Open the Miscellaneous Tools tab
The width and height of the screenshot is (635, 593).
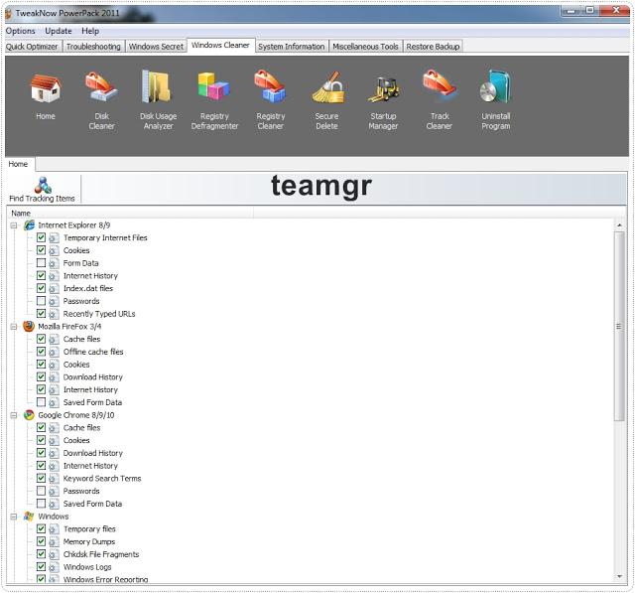point(365,47)
